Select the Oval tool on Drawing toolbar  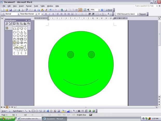pyautogui.click(x=37, y=111)
